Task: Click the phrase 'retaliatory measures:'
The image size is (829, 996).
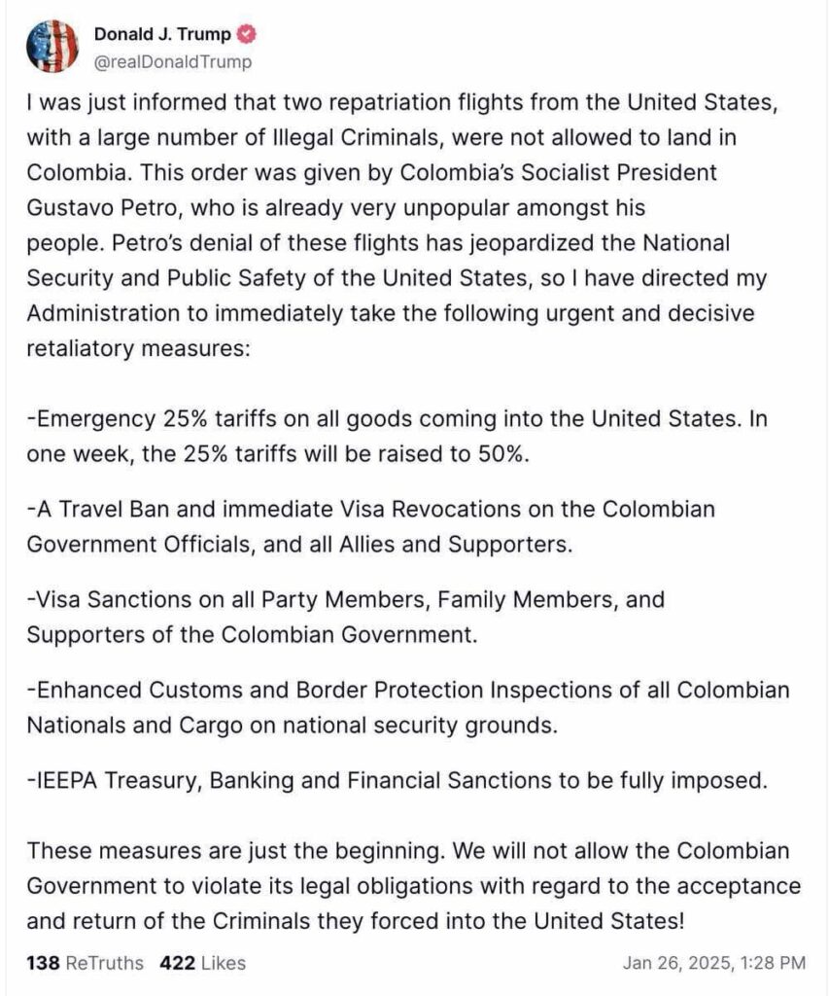Action: pyautogui.click(x=138, y=349)
